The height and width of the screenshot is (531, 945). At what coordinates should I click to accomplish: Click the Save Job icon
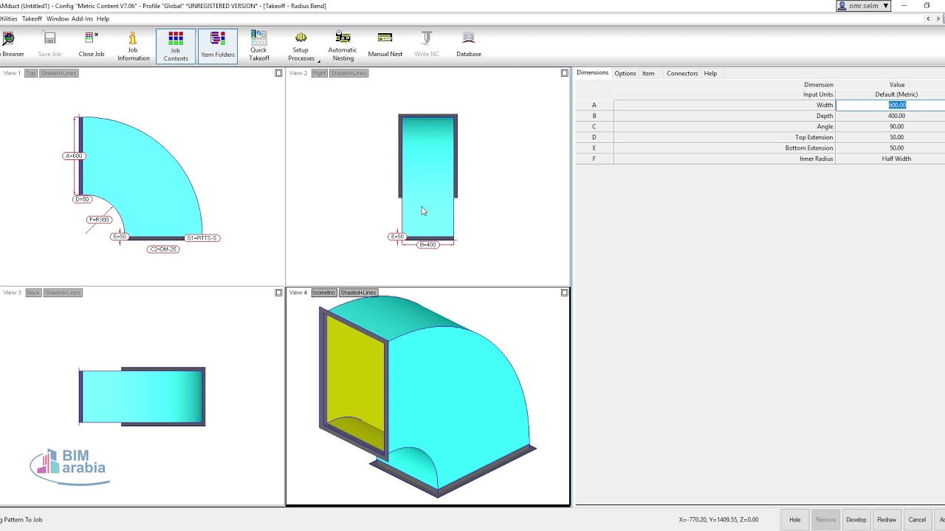click(49, 44)
